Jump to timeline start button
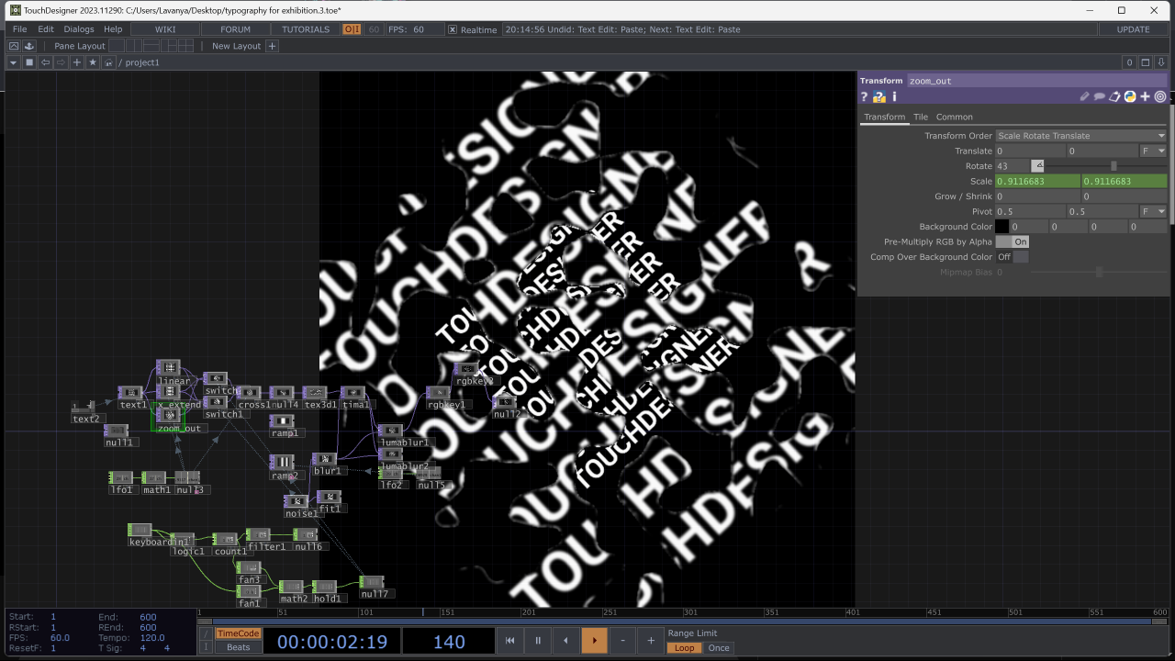 click(509, 641)
